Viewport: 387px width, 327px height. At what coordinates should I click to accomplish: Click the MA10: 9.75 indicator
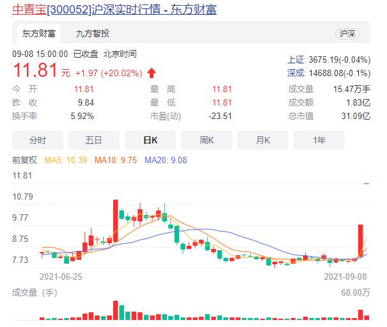[116, 160]
